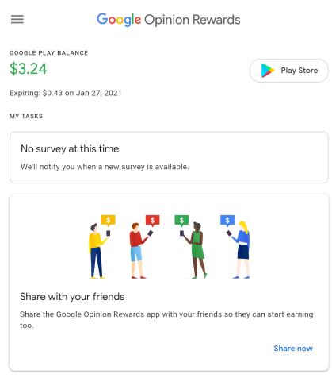
Task: Open the hamburger navigation menu
Action: (x=17, y=19)
